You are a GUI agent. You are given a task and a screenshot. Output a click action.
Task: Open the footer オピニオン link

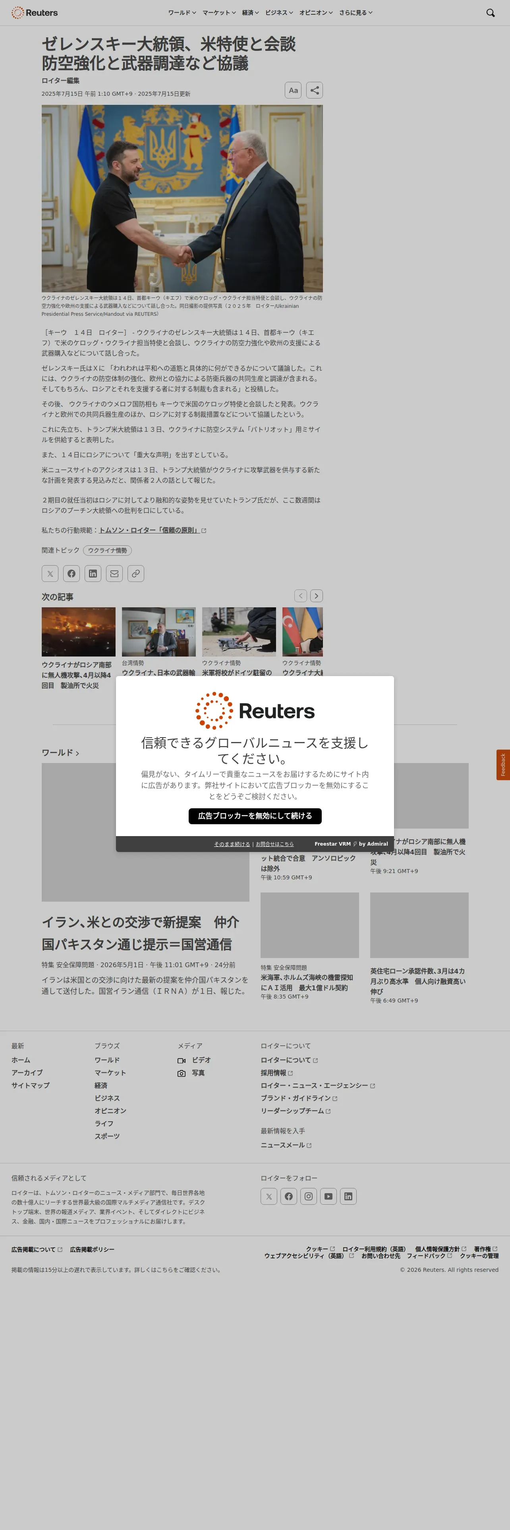pyautogui.click(x=110, y=1111)
